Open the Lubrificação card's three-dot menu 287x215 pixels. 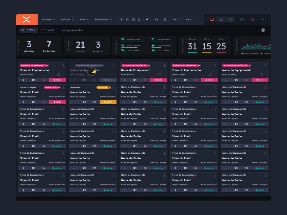(63, 87)
